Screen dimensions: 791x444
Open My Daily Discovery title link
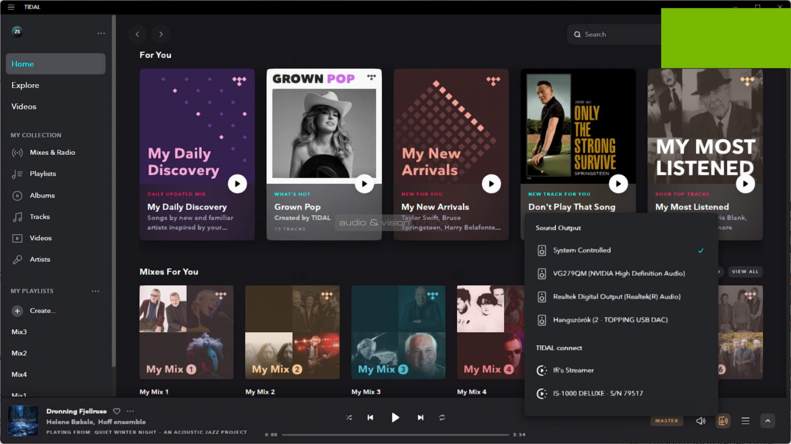(187, 207)
